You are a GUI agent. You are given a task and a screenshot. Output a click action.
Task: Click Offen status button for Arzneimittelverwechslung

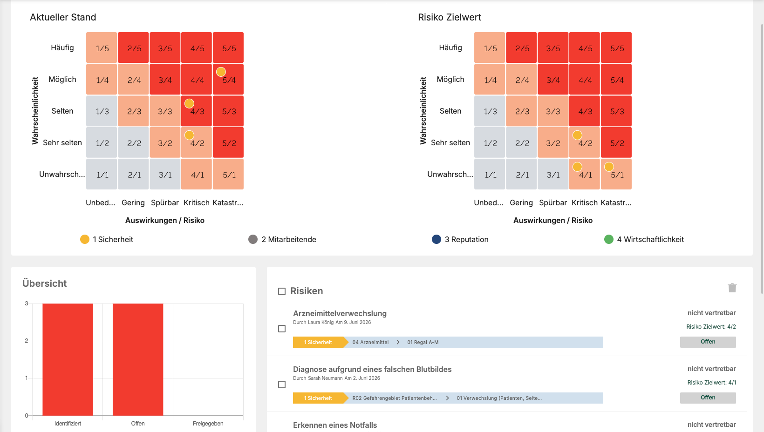tap(708, 342)
